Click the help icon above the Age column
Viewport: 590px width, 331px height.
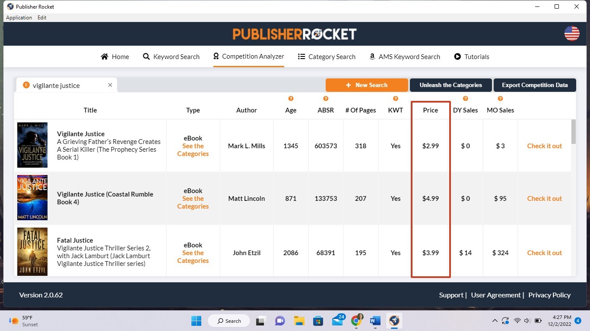pyautogui.click(x=290, y=98)
